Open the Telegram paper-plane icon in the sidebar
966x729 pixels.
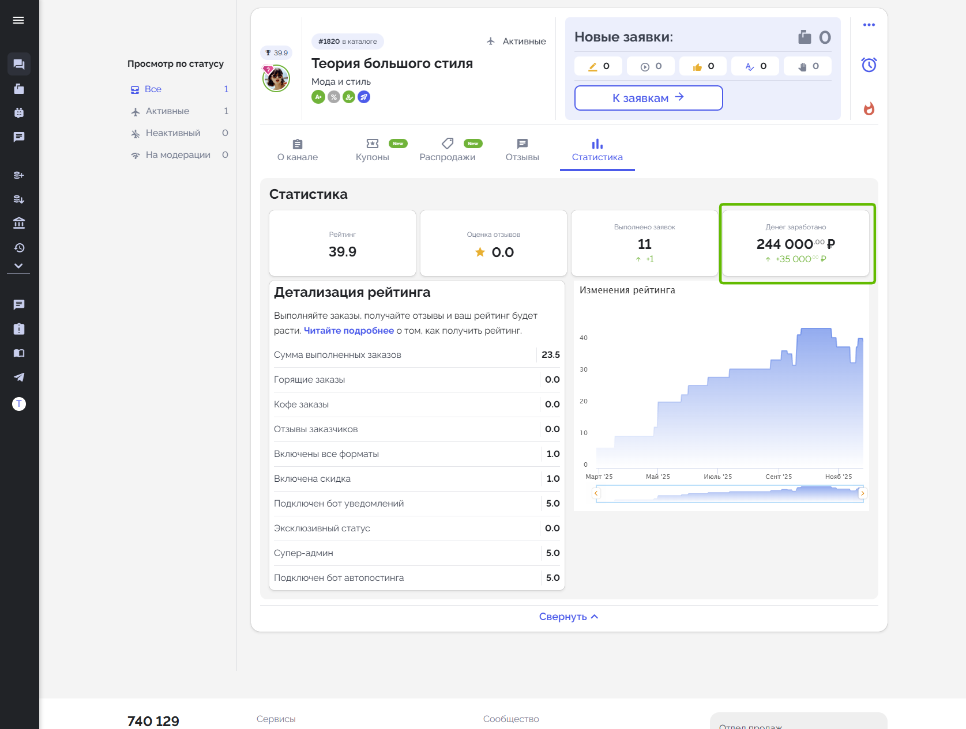coord(19,377)
